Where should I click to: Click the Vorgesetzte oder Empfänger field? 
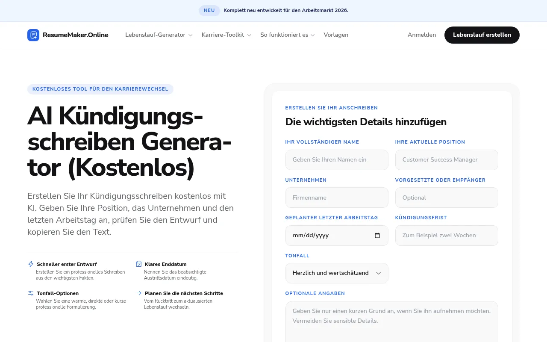tap(447, 198)
